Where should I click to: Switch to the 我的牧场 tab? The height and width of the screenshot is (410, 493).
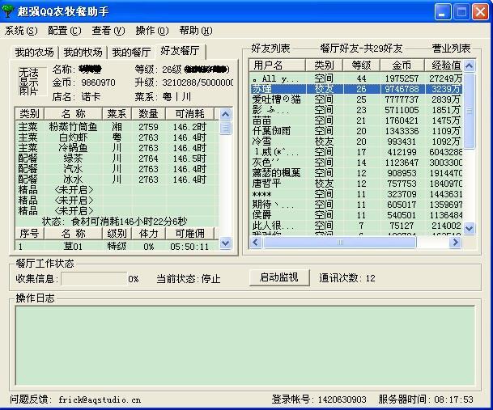point(83,52)
